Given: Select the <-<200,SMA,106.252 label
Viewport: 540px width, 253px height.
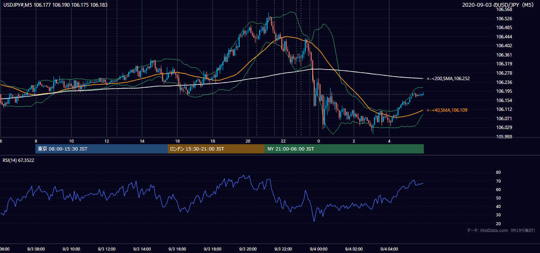Looking at the screenshot, I should click(x=448, y=78).
